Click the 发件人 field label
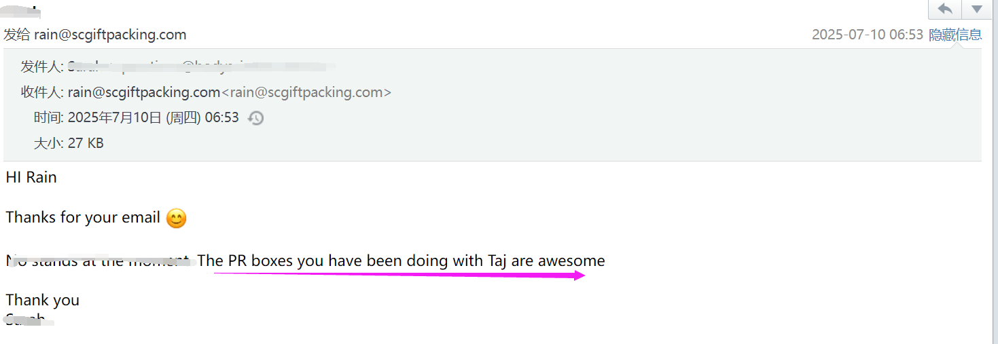998x344 pixels. pyautogui.click(x=42, y=66)
